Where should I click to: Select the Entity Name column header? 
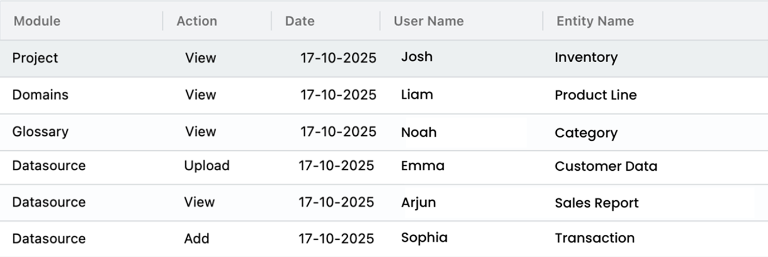click(x=595, y=21)
